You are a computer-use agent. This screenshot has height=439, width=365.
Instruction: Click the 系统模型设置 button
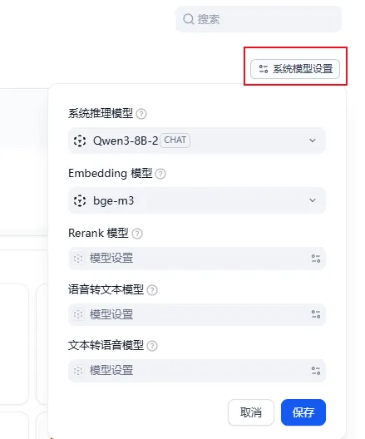295,69
